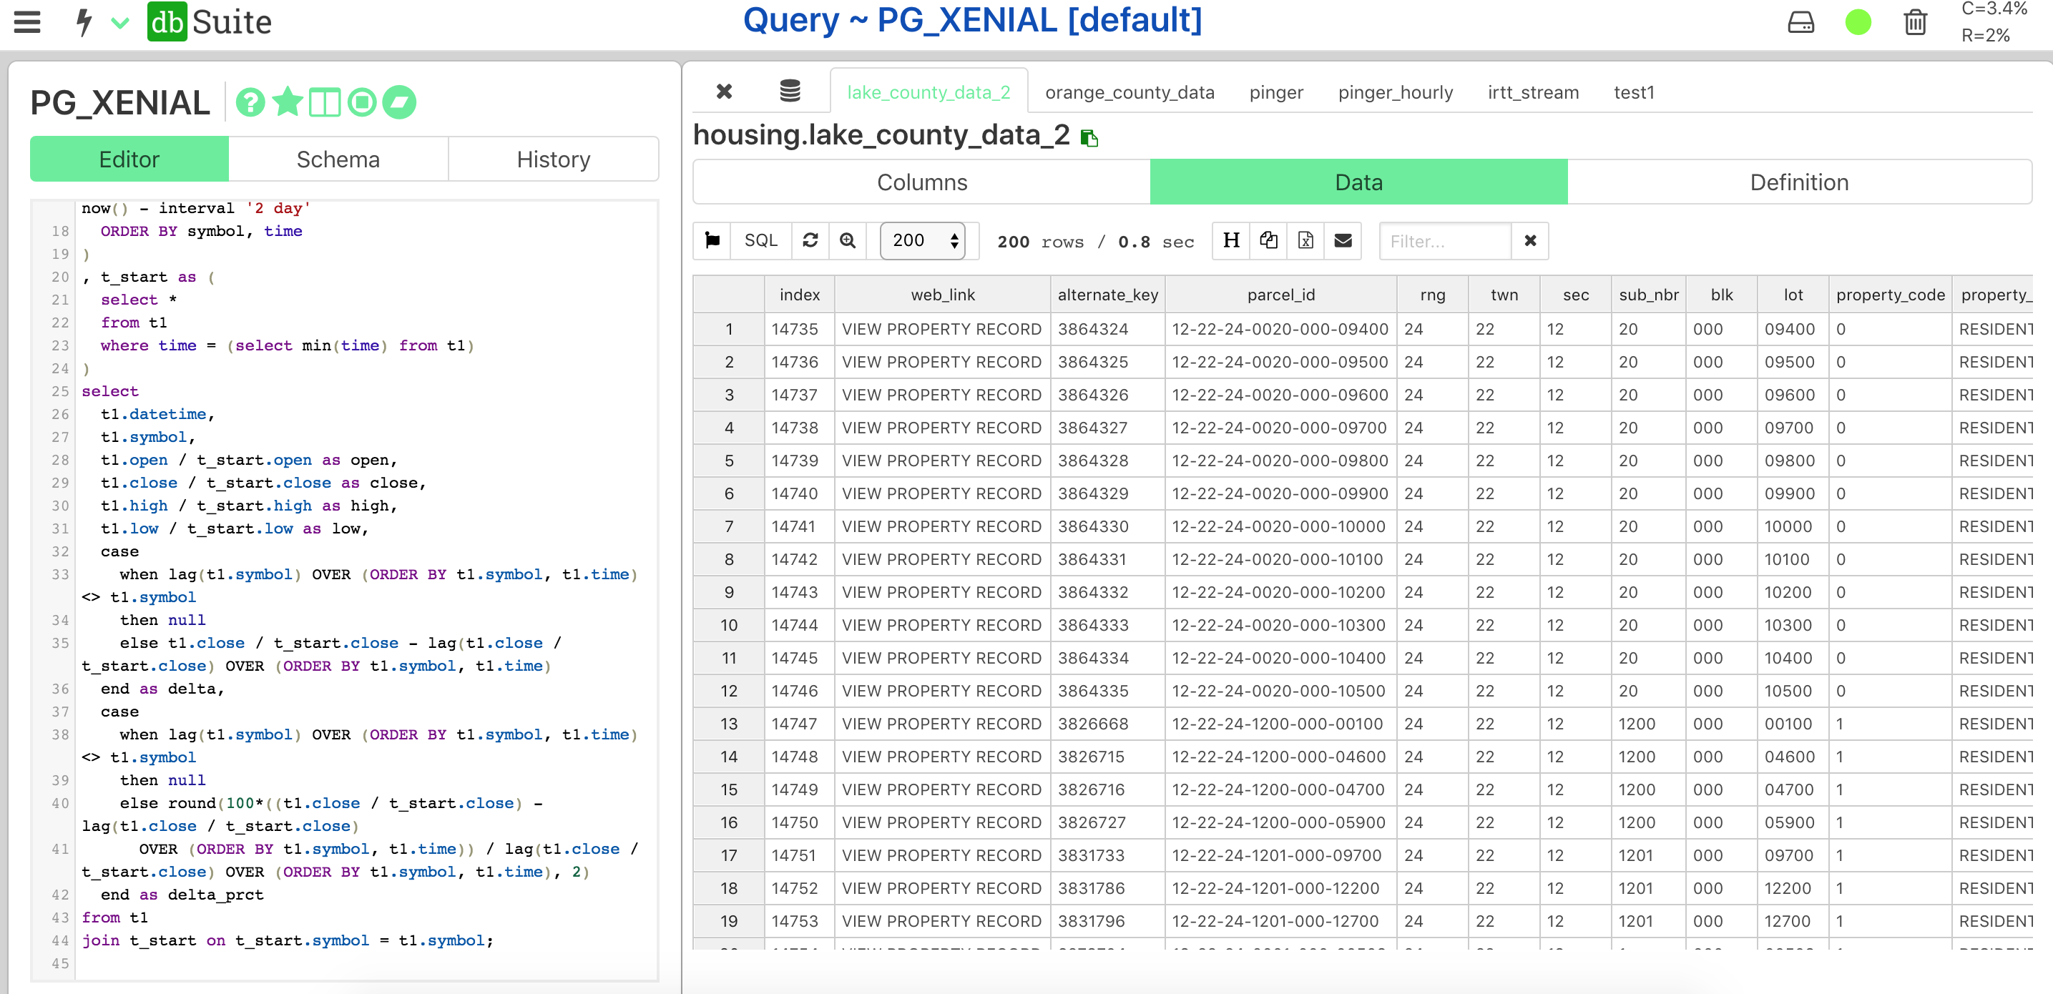Image resolution: width=2053 pixels, height=994 pixels.
Task: Open the orange_county_data table tab
Action: point(1130,92)
